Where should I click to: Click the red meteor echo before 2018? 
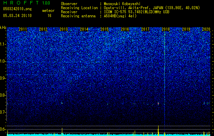coord(158,104)
